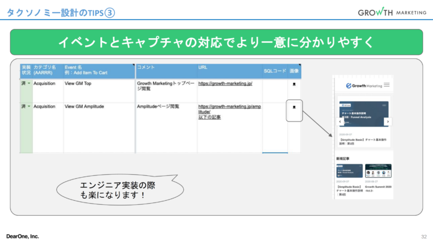Open the image in the View GM Amplitude row
Viewport: 433px width, 243px height.
(294, 107)
